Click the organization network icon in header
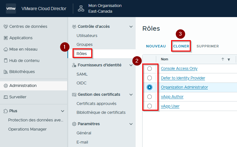 coord(81,9)
